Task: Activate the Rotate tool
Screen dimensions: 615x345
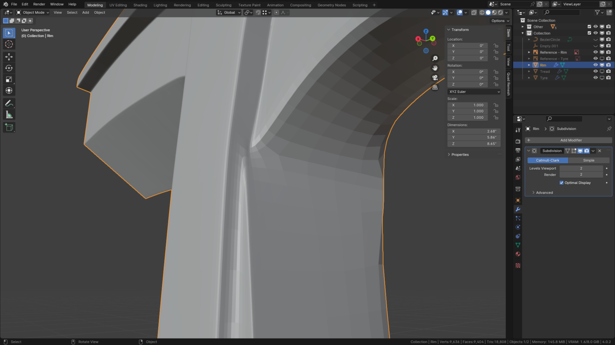Action: [9, 68]
